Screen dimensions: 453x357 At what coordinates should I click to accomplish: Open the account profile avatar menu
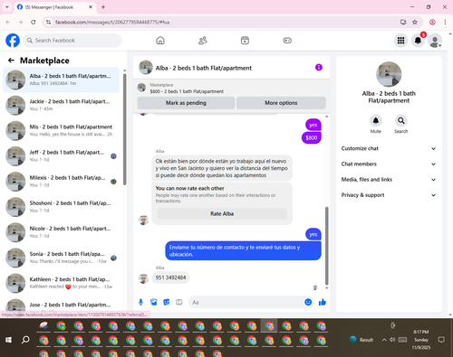[x=435, y=41]
